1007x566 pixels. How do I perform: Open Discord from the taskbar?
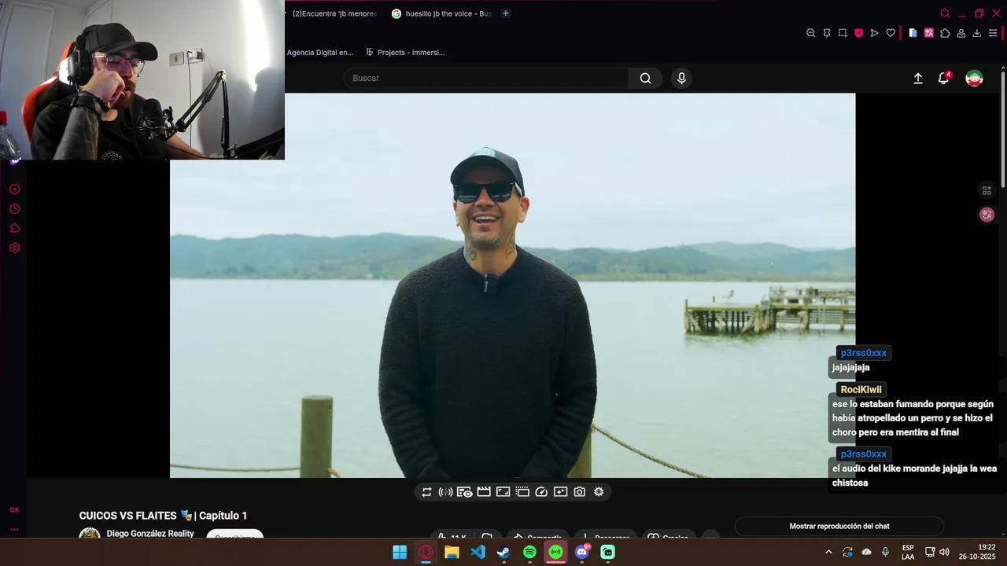tap(582, 552)
